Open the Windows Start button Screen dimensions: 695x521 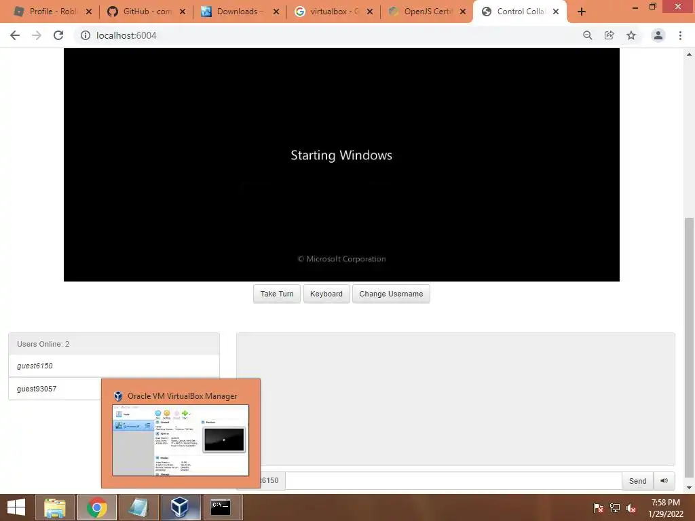16,507
